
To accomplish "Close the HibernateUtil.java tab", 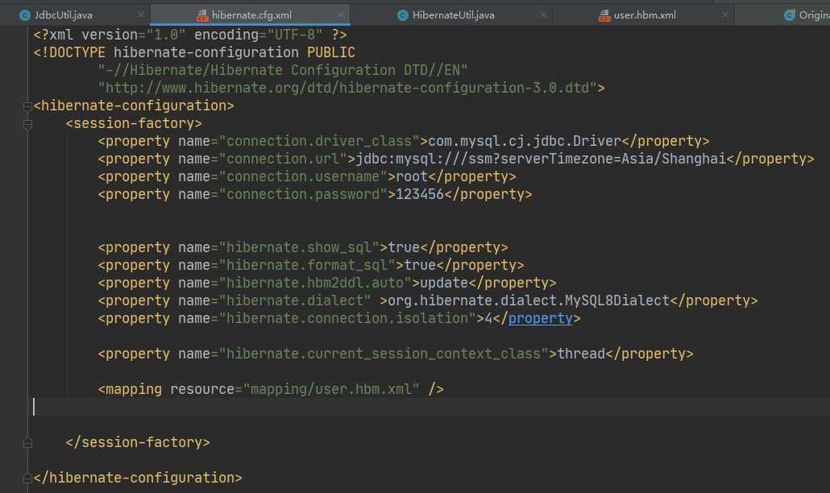I will [543, 14].
